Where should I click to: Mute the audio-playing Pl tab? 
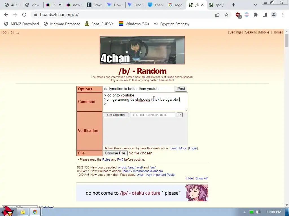(x=60, y=5)
